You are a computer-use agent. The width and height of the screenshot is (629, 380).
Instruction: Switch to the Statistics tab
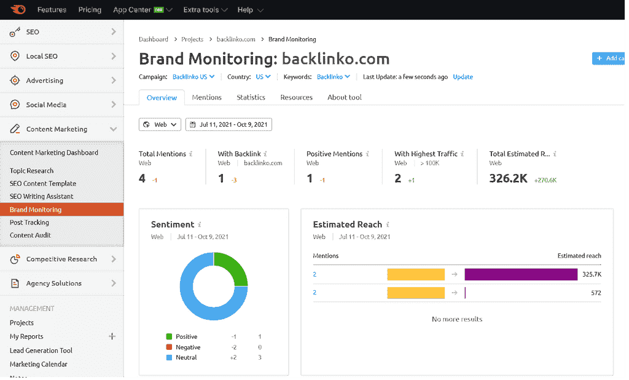(x=251, y=97)
